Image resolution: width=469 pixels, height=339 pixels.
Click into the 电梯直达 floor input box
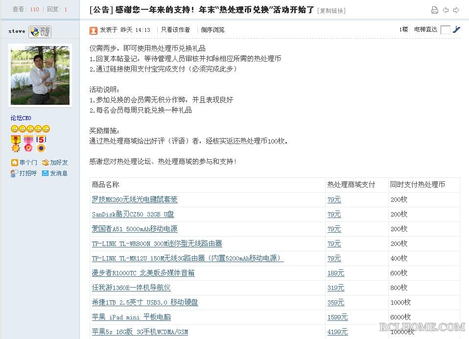[446, 30]
